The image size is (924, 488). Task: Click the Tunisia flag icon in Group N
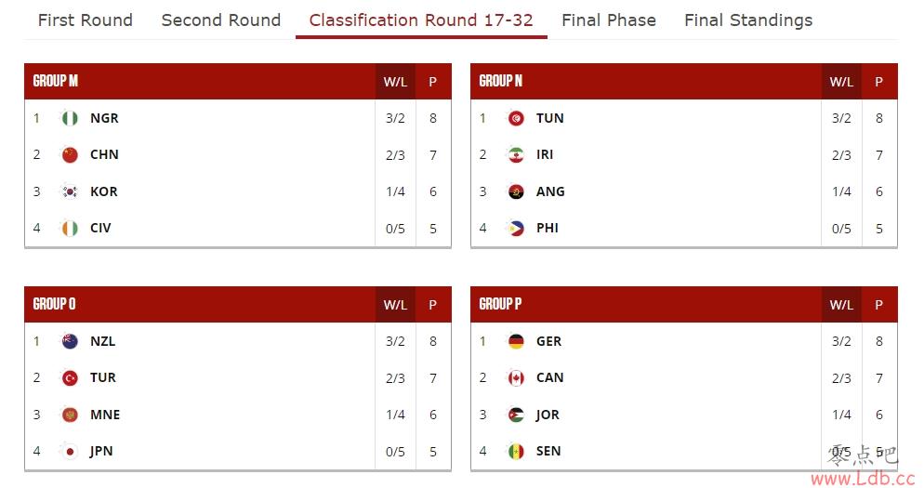(x=516, y=118)
